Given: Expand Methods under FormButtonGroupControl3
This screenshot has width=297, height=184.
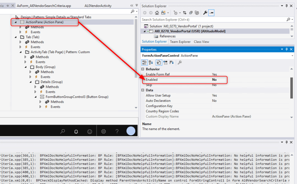Looking at the screenshot, I should pyautogui.click(x=41, y=102).
